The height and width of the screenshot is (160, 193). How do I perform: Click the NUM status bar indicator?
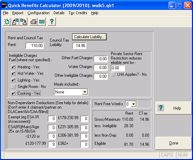click(183, 155)
